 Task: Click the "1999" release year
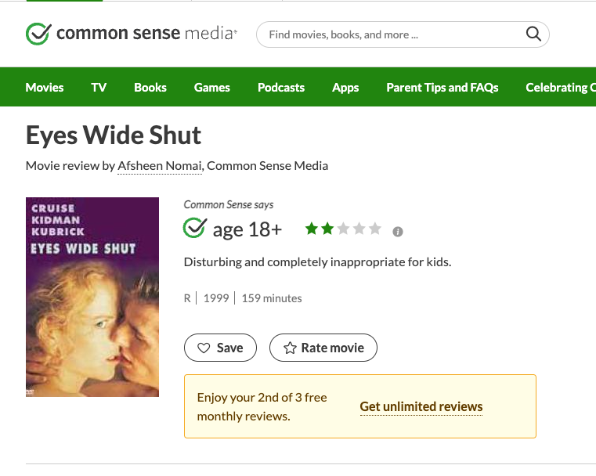[x=216, y=298]
